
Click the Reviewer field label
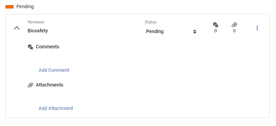pos(37,22)
